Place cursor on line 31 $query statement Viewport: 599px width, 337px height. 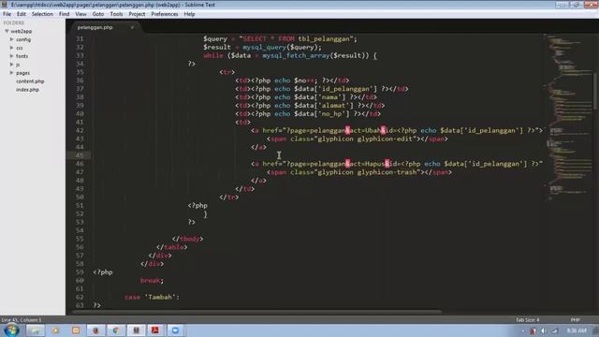pos(280,39)
